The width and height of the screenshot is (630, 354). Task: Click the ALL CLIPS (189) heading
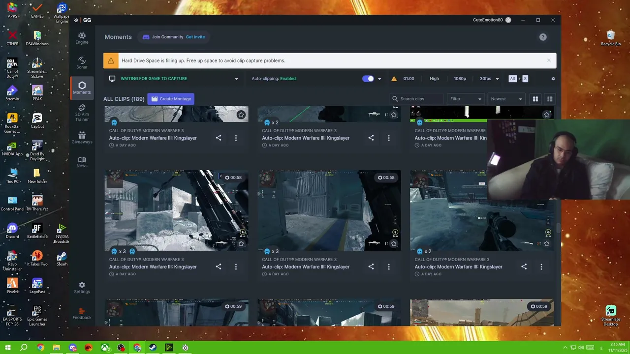point(124,99)
